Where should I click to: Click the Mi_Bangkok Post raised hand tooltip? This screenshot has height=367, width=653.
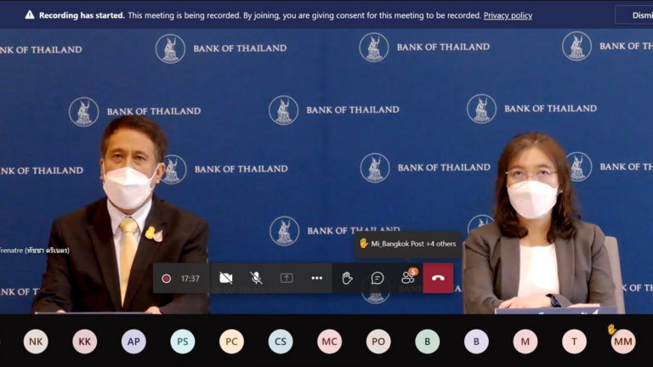tap(408, 244)
